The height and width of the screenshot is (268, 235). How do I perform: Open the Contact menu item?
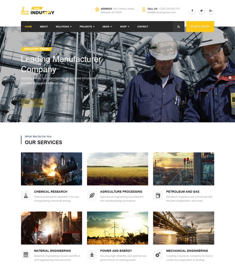(143, 27)
